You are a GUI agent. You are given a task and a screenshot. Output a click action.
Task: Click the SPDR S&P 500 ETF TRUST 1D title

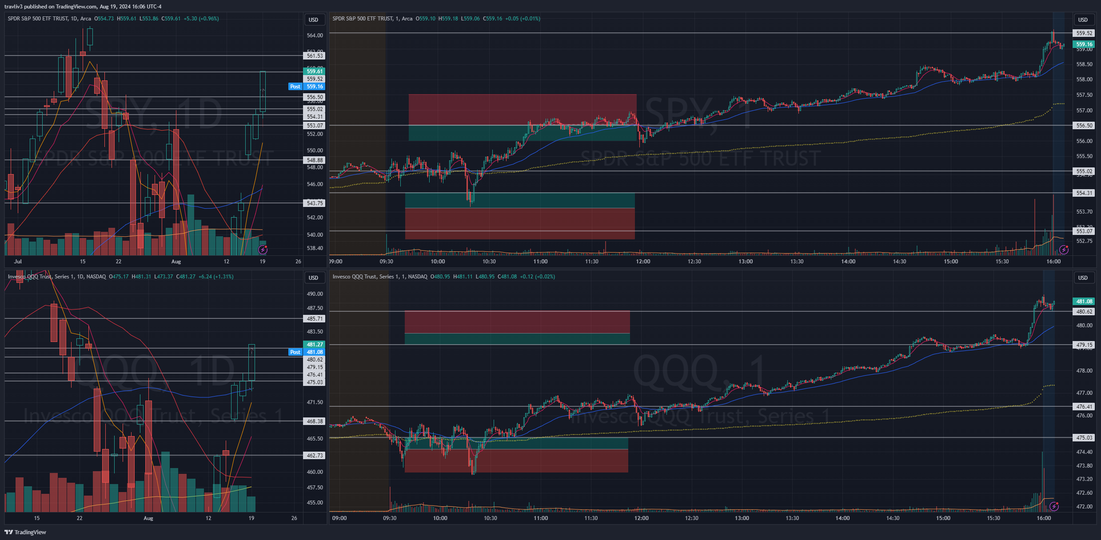click(x=49, y=19)
